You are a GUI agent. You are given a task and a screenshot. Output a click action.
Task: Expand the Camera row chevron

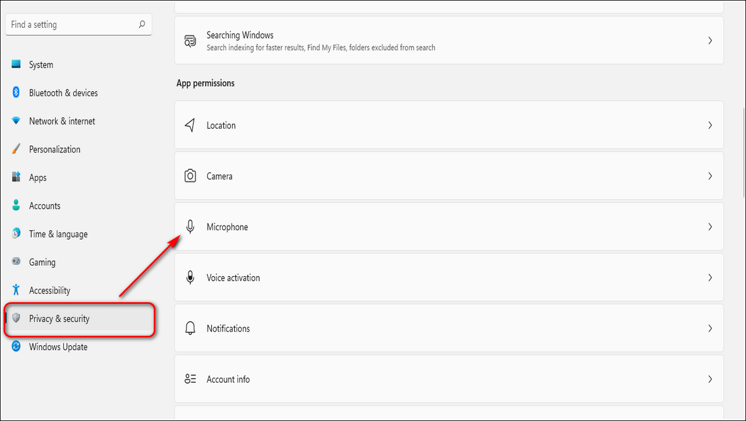[x=710, y=176]
